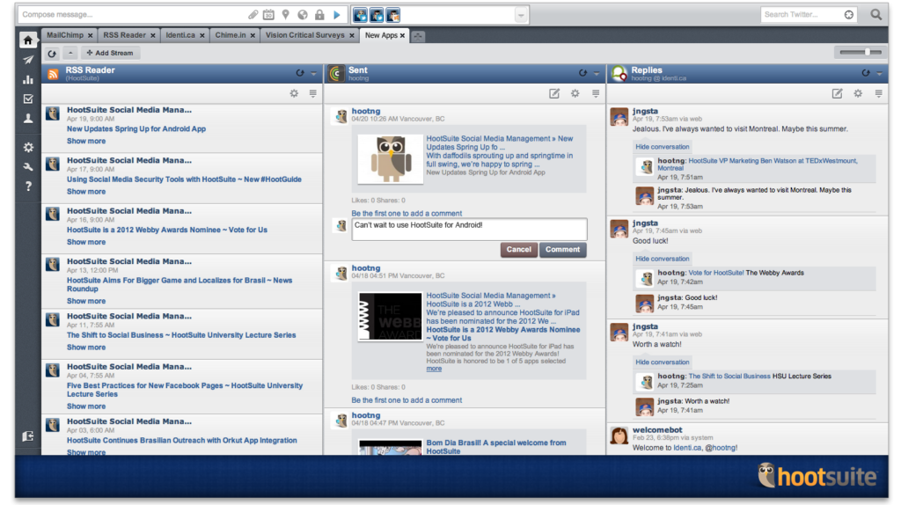This screenshot has width=901, height=505.
Task: Close the New Apps tab
Action: [403, 35]
